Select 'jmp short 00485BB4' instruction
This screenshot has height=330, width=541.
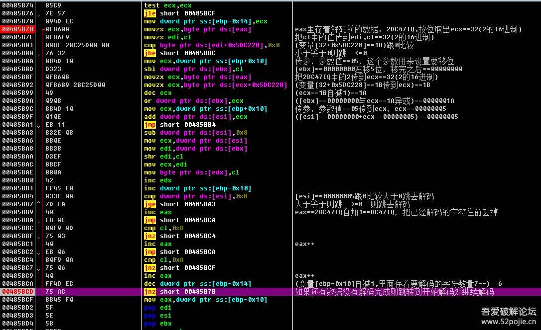tap(179, 125)
